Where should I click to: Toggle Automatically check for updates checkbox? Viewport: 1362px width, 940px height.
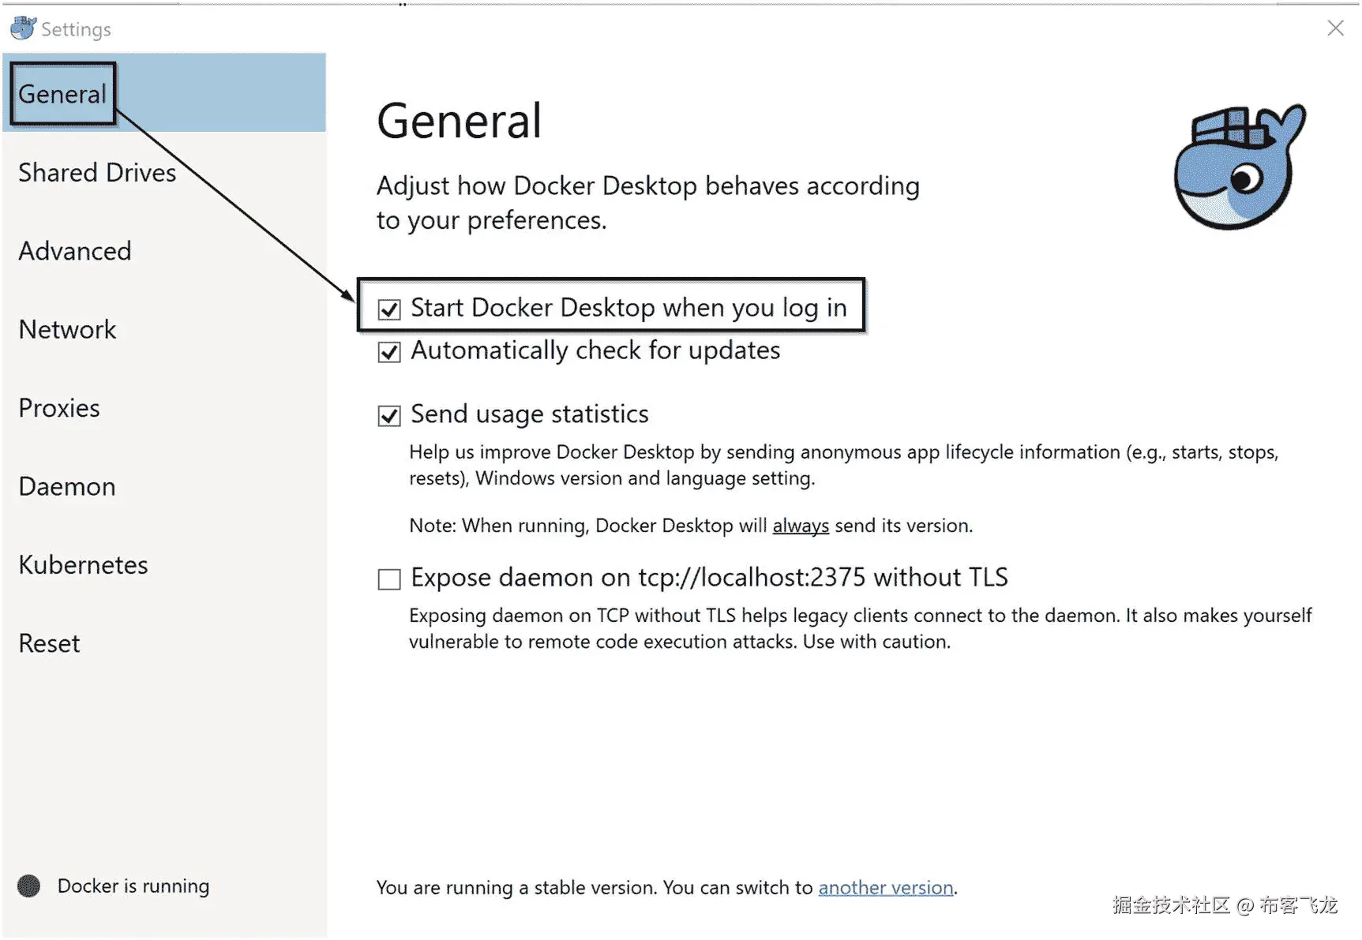[x=389, y=351]
